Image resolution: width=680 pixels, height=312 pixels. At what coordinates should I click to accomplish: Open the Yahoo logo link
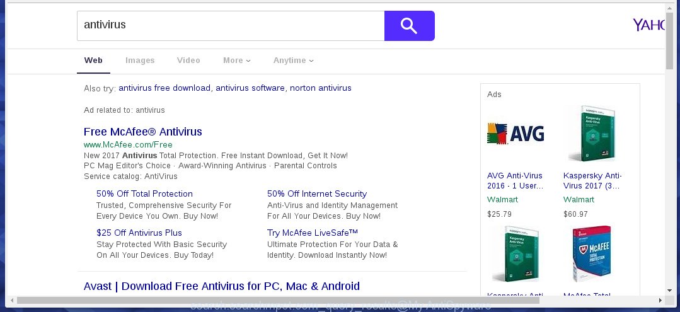click(x=648, y=25)
